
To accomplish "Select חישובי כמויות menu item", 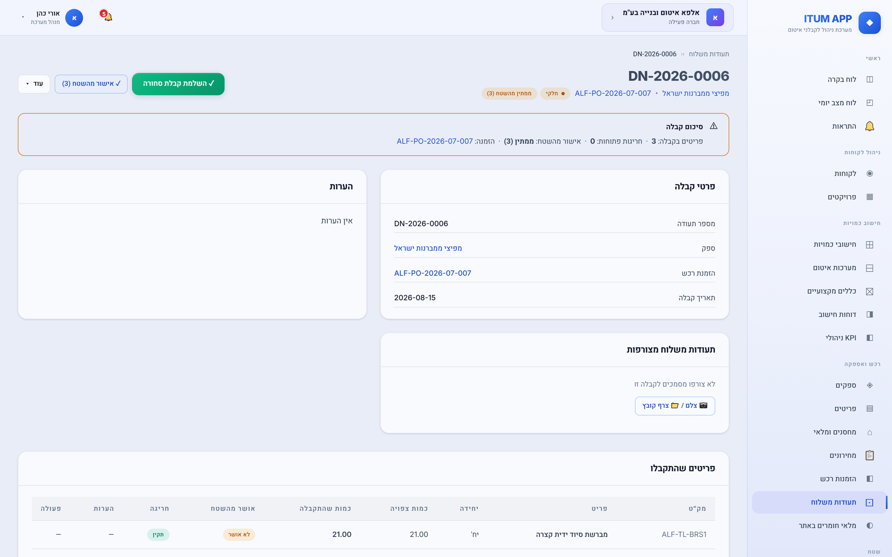I will [x=834, y=245].
